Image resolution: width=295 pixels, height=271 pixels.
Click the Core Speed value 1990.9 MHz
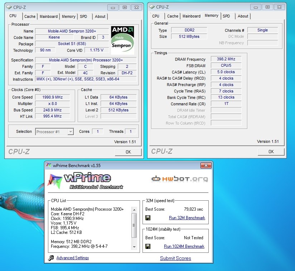pyautogui.click(x=53, y=97)
